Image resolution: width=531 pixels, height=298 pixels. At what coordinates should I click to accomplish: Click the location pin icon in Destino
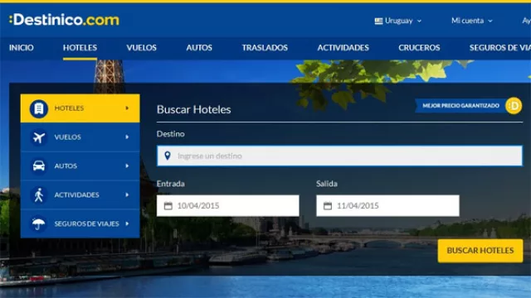[168, 156]
